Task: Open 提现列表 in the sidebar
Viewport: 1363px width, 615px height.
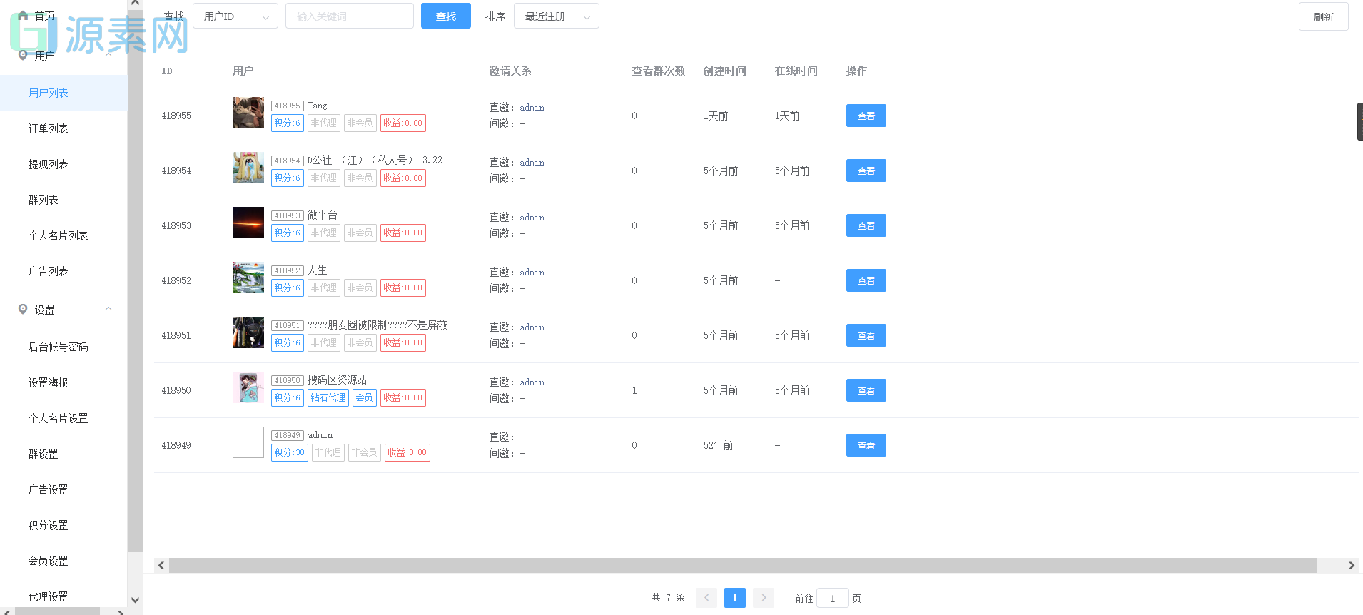Action: [x=48, y=164]
